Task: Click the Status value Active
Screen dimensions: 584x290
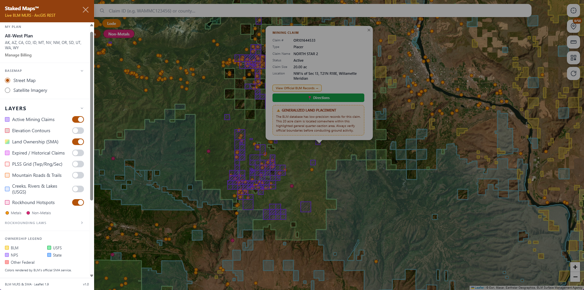Action: point(298,60)
